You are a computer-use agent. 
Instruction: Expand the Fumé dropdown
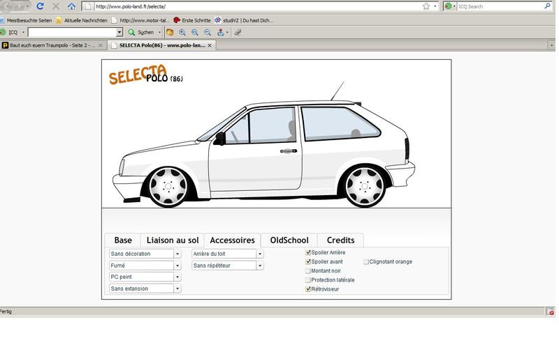click(x=177, y=266)
